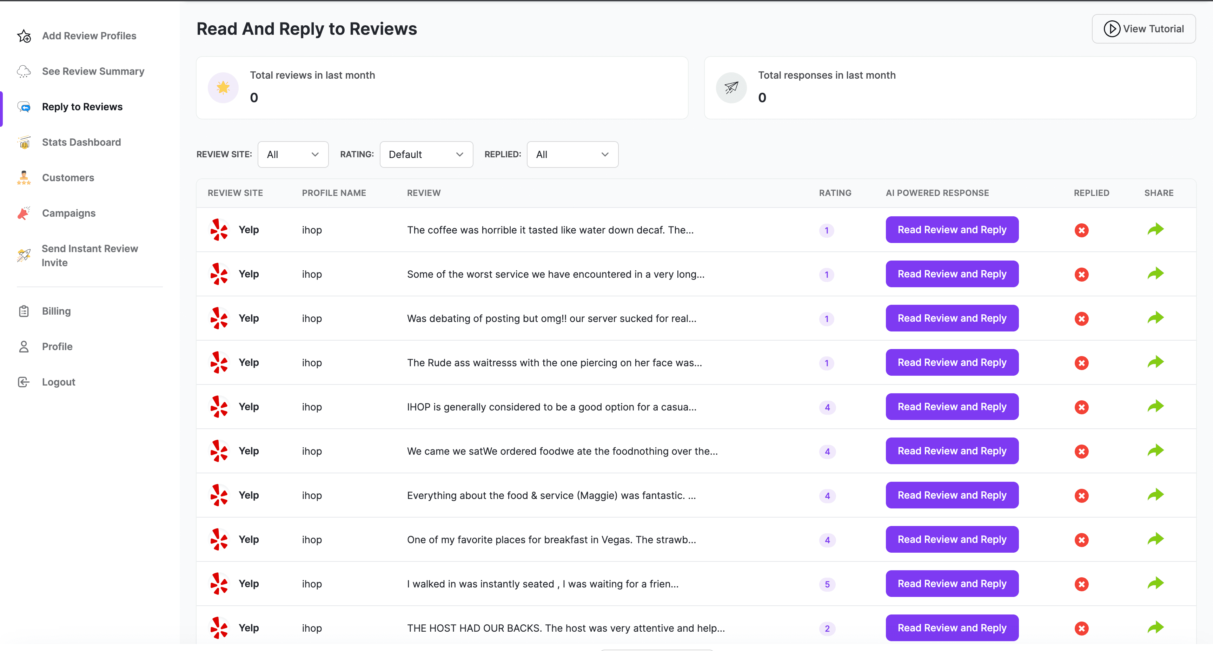Open the Review Site dropdown

pos(293,154)
